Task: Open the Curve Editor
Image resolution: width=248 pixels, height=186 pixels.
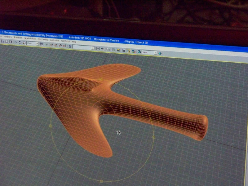Action: coord(113,50)
